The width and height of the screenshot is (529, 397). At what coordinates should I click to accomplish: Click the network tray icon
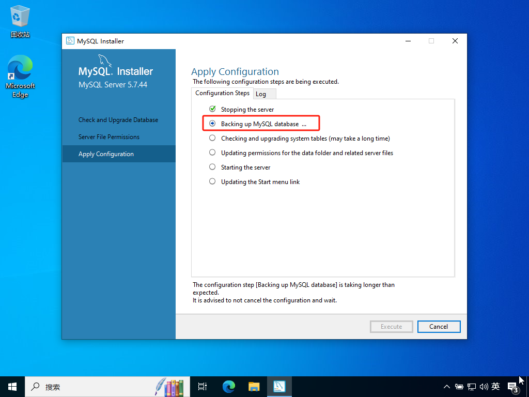point(472,386)
